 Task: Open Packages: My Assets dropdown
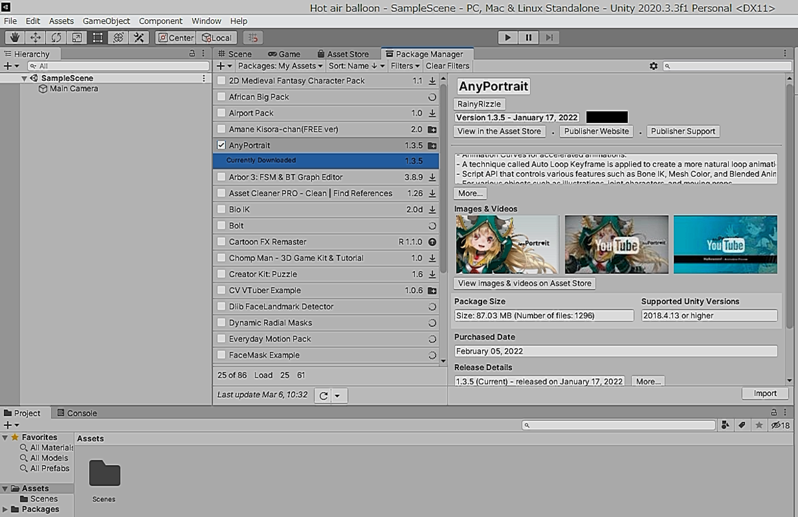280,66
